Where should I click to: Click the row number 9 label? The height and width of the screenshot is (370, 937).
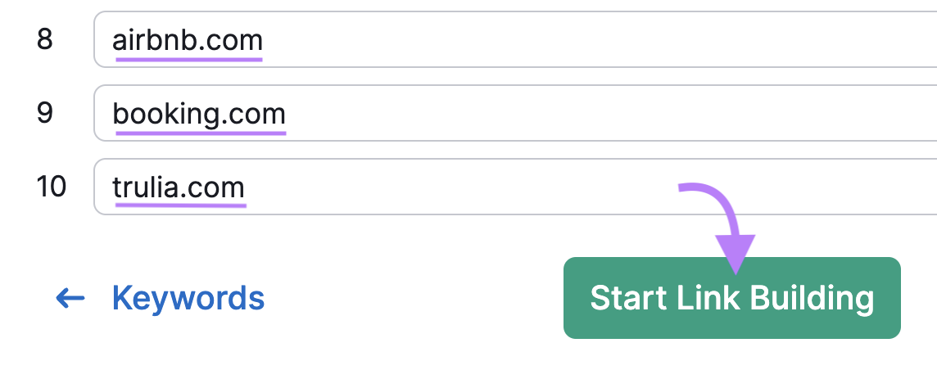pos(45,113)
